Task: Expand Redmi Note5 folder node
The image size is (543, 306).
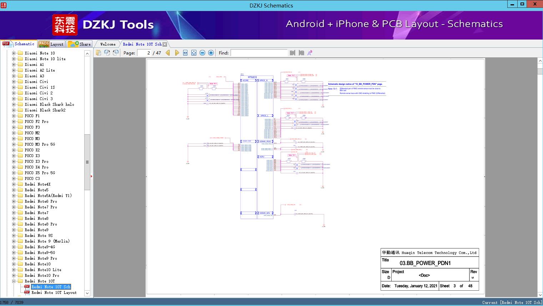Action: click(14, 190)
